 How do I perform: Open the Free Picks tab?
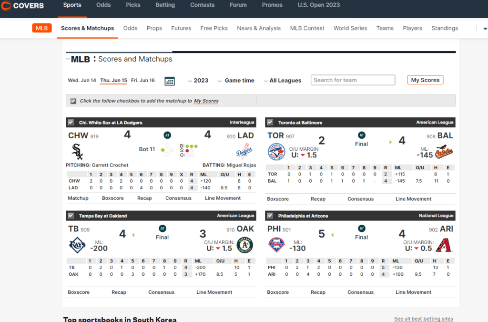pyautogui.click(x=214, y=28)
